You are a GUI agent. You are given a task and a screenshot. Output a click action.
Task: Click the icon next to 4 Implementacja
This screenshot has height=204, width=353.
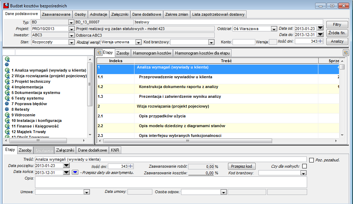click(x=7, y=87)
